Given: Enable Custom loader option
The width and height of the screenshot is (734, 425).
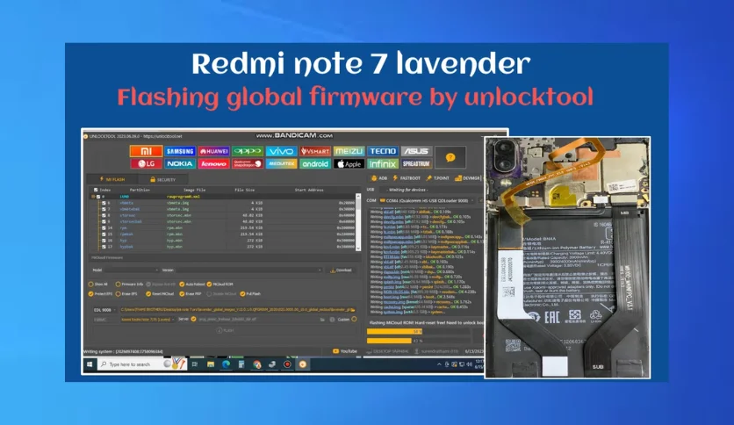Looking at the screenshot, I should [x=354, y=320].
